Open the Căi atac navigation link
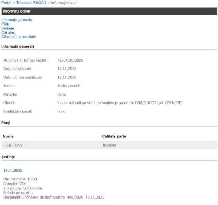The height and width of the screenshot is (205, 218). pyautogui.click(x=8, y=32)
